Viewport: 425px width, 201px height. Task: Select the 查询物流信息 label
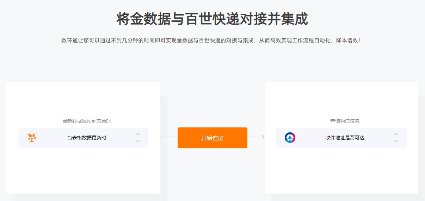[345, 121]
